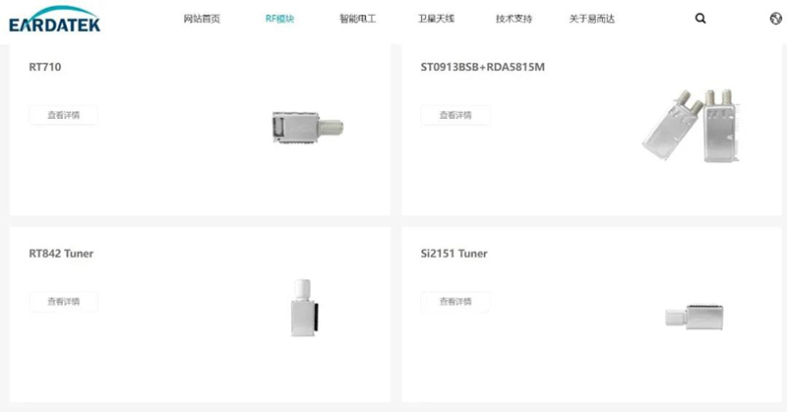Image resolution: width=787 pixels, height=412 pixels.
Task: View details button for RT710
Action: point(64,115)
